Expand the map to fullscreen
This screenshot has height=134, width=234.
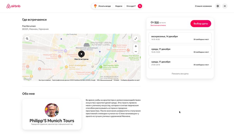(136, 39)
